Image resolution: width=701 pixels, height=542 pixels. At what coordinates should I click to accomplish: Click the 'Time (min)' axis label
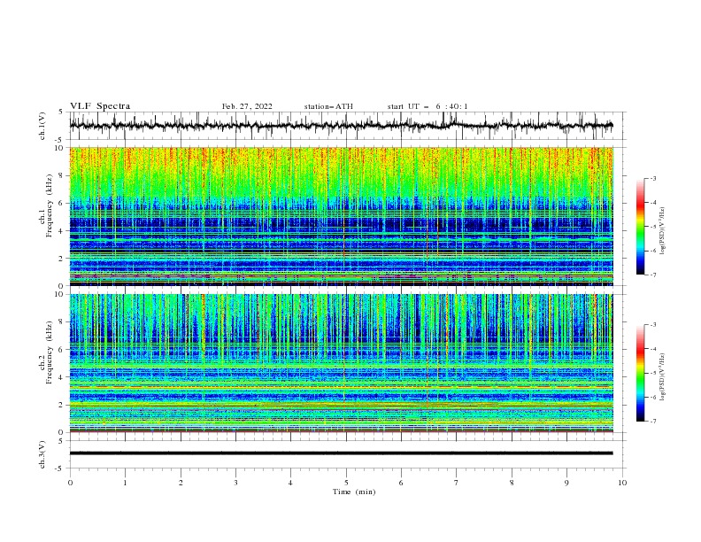tap(354, 492)
